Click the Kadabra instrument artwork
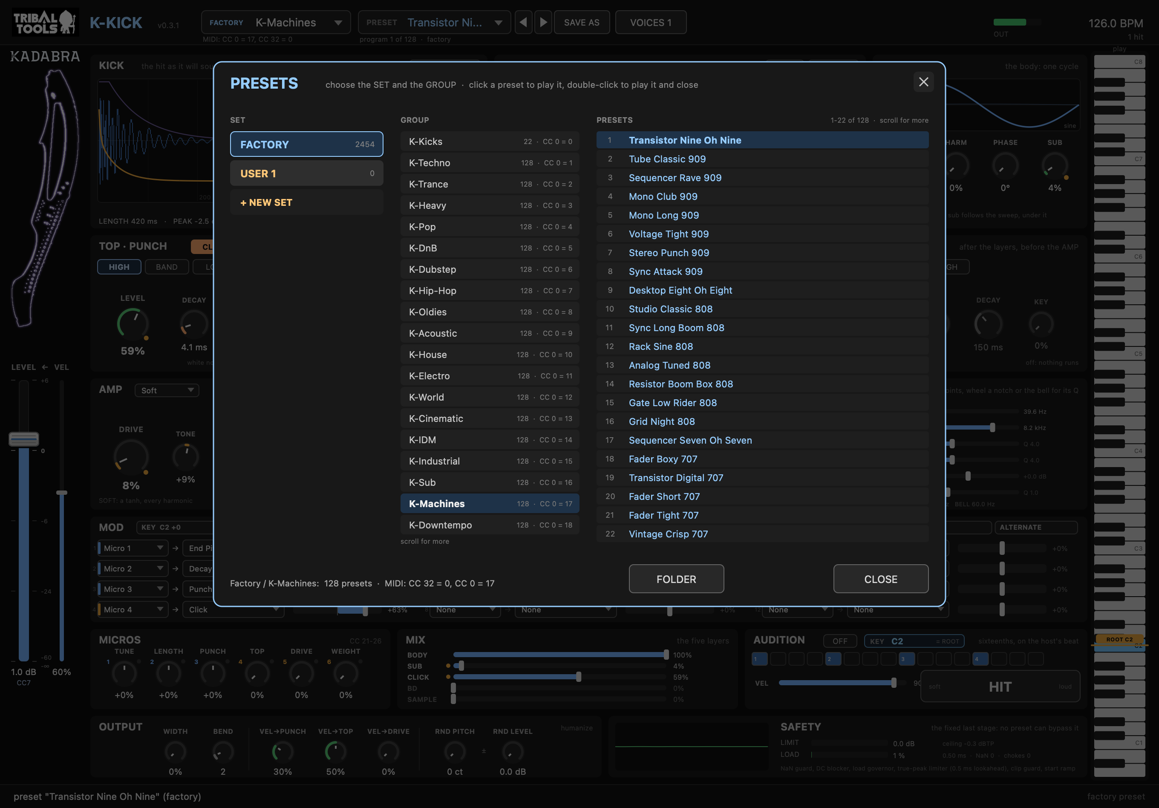1159x808 pixels. click(x=46, y=198)
